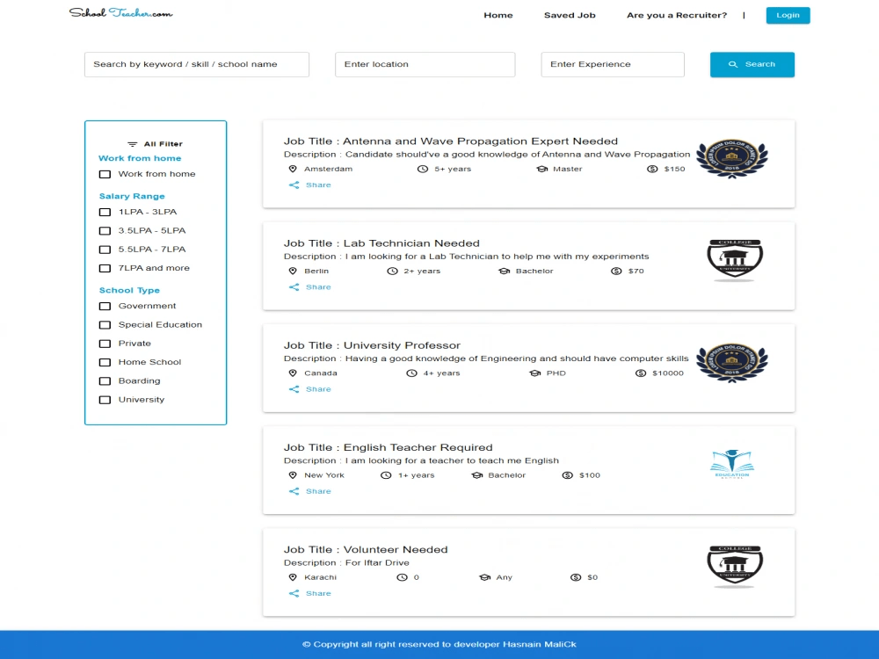Screen dimensions: 879x659
Task: Share the Lab Technician Needed job
Action: (x=310, y=287)
